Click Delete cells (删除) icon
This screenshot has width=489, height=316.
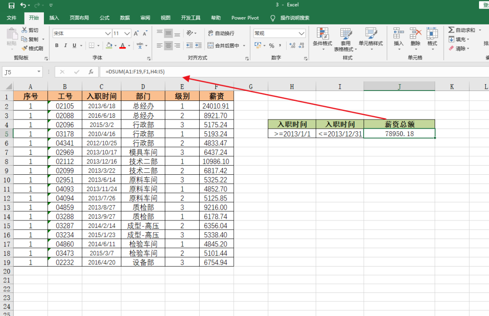click(415, 38)
